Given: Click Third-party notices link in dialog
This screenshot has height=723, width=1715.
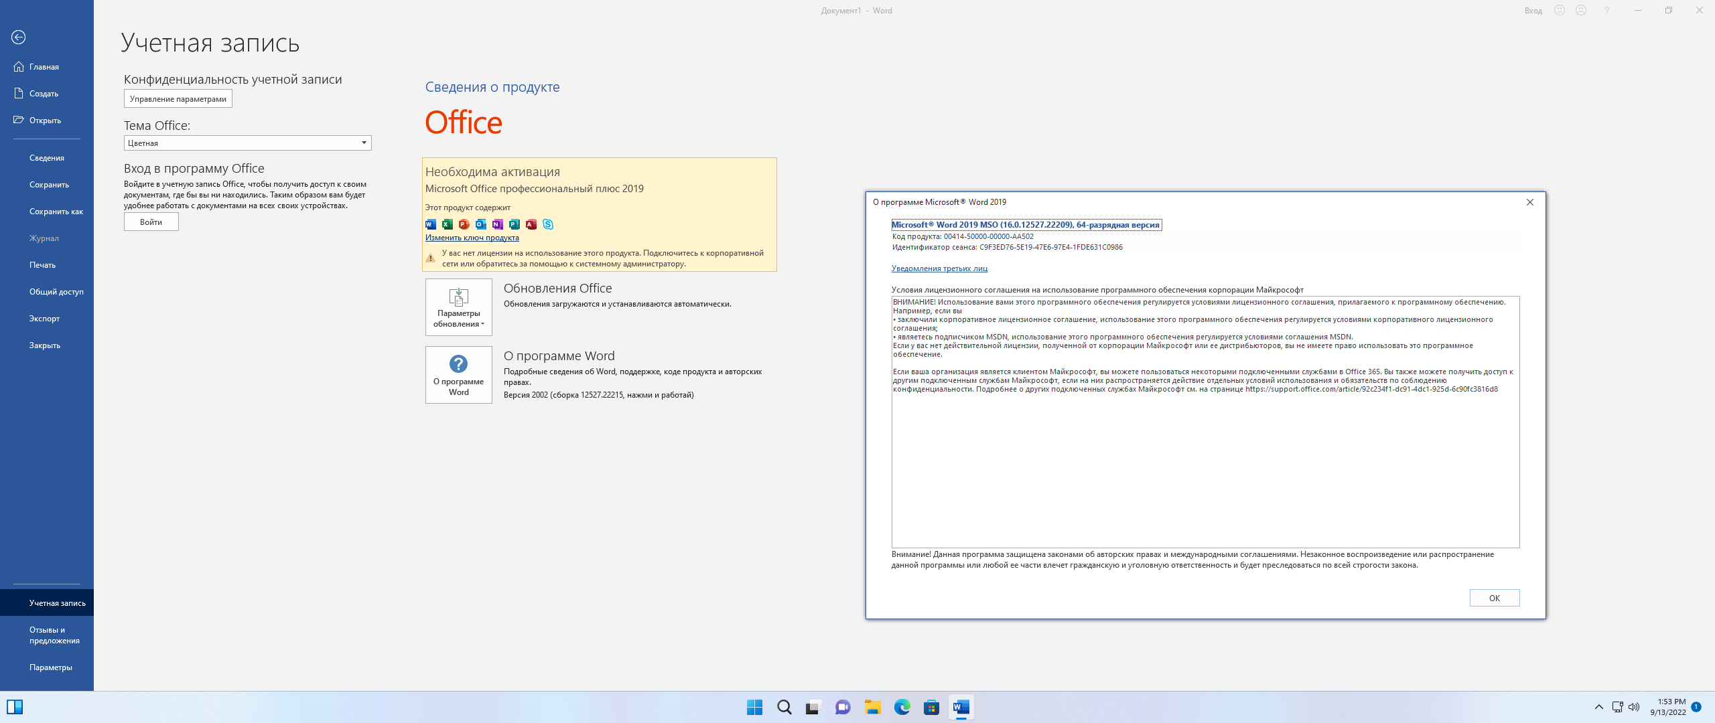Looking at the screenshot, I should [x=939, y=268].
